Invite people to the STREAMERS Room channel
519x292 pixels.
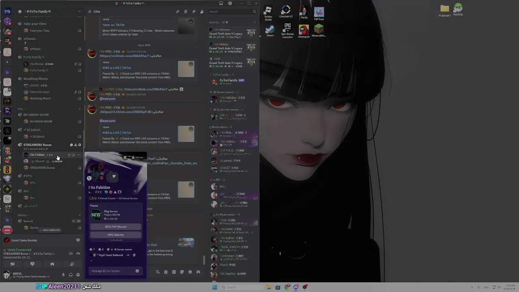coord(75,145)
